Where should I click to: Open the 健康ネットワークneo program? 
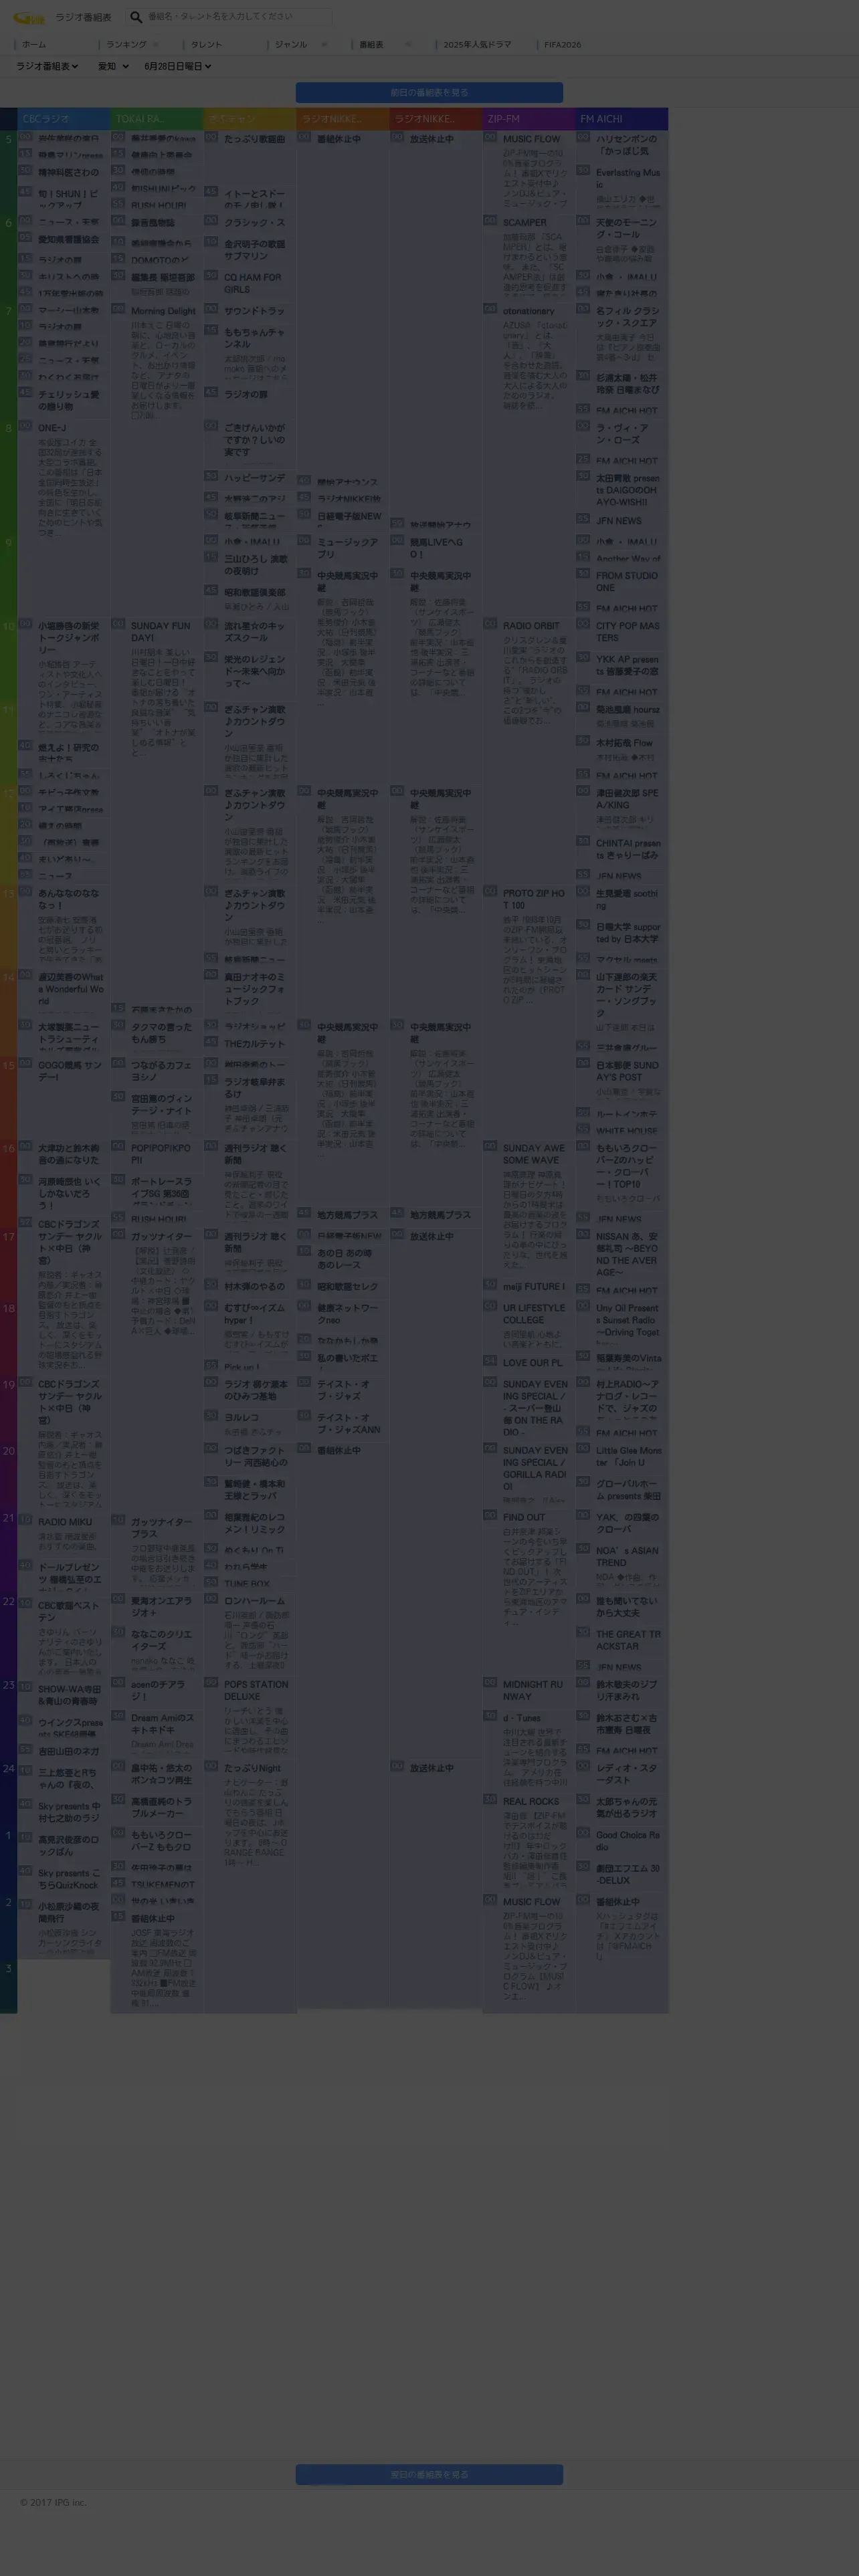348,1314
